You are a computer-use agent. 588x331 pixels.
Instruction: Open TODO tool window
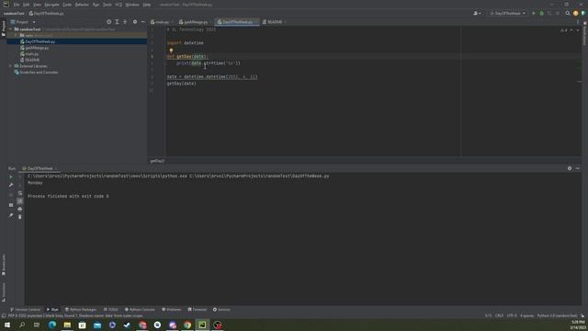tap(111, 310)
